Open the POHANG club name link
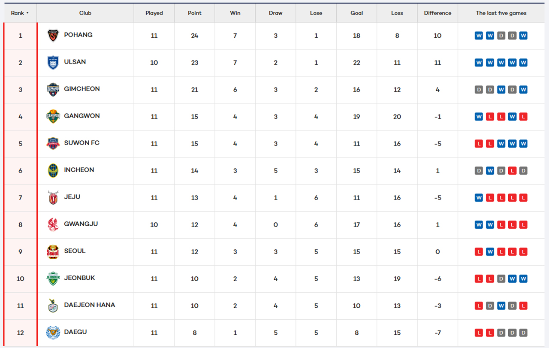The width and height of the screenshot is (549, 348). click(x=78, y=35)
